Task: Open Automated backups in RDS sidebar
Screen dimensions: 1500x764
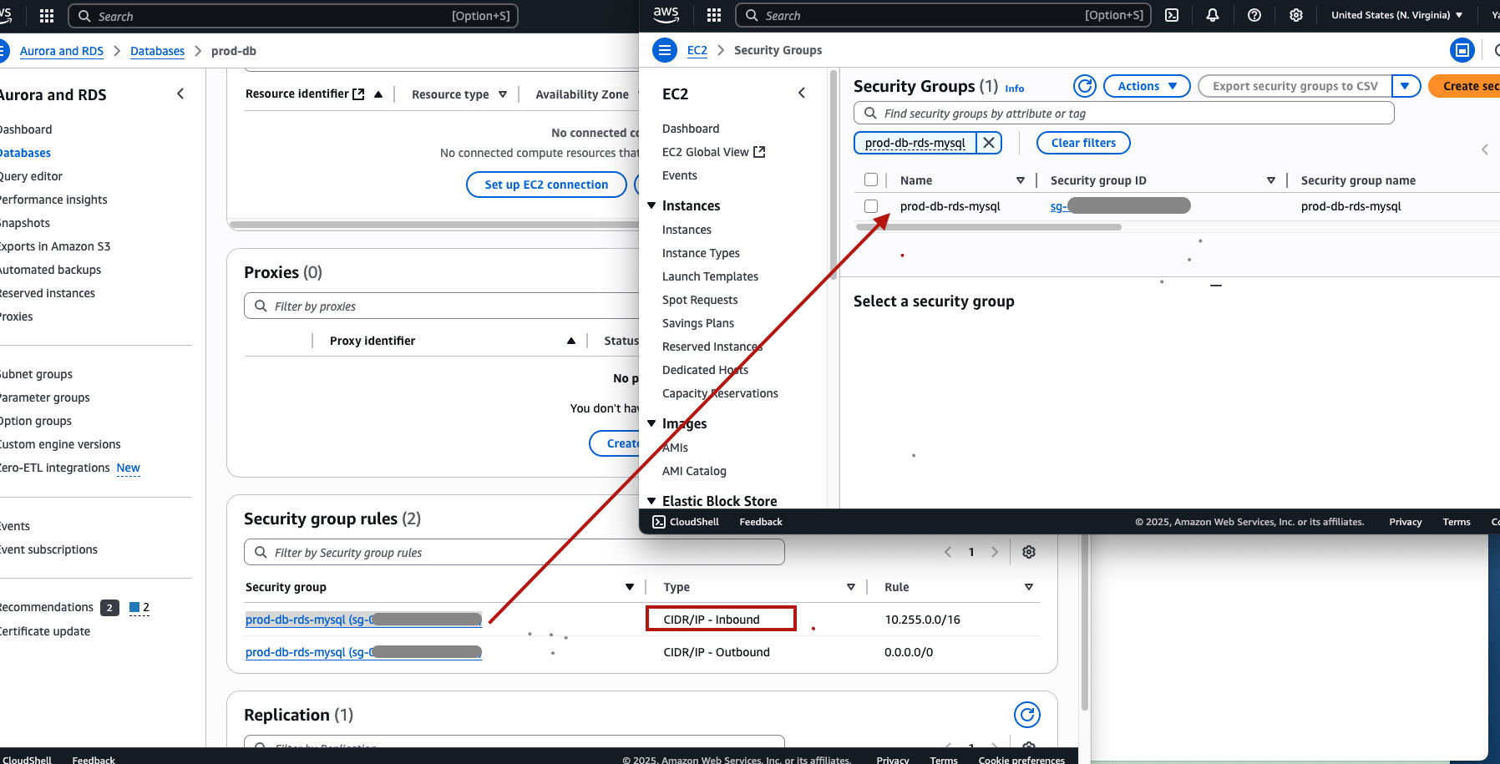Action: (50, 270)
